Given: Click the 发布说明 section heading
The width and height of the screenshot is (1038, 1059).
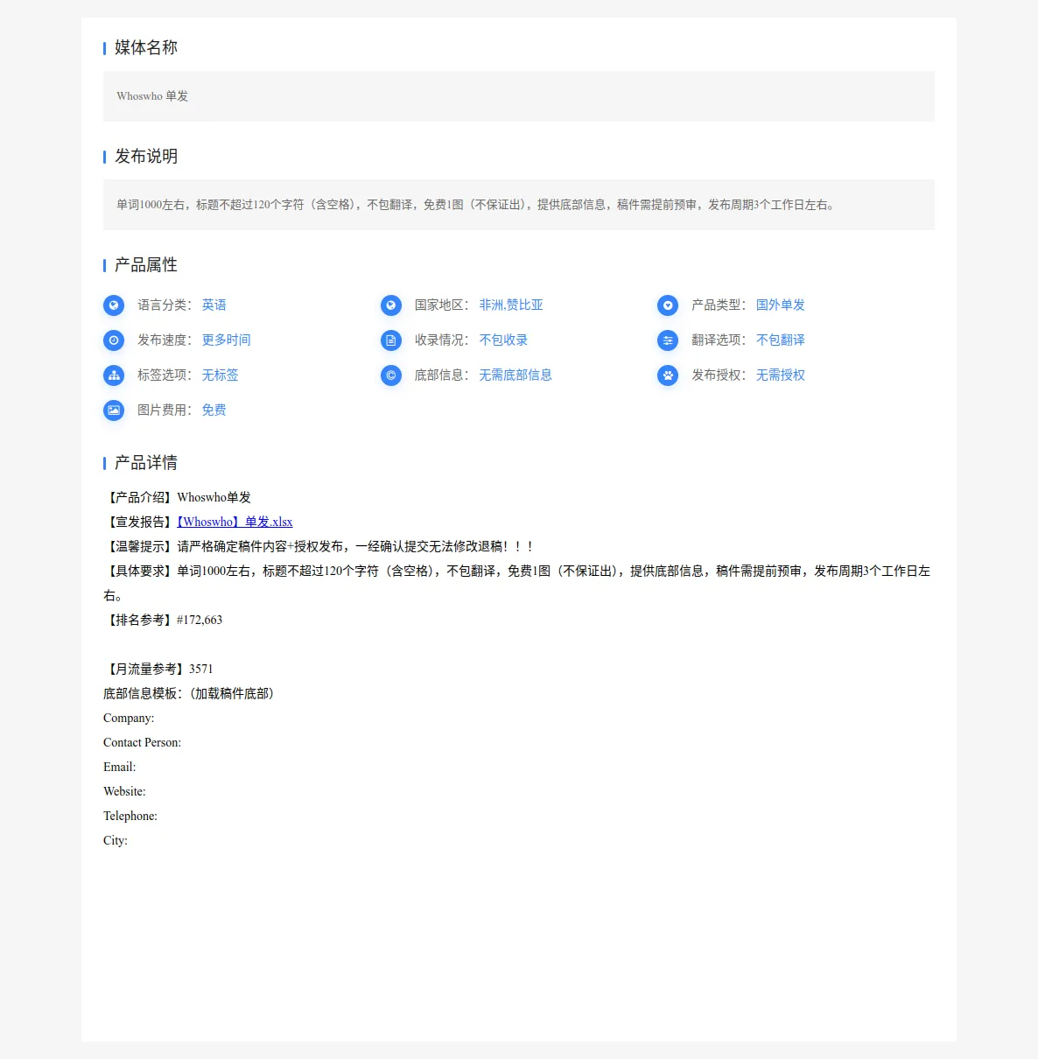Looking at the screenshot, I should (x=146, y=156).
